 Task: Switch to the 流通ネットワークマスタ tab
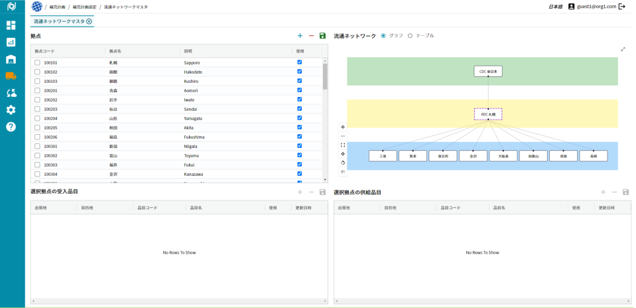point(59,21)
